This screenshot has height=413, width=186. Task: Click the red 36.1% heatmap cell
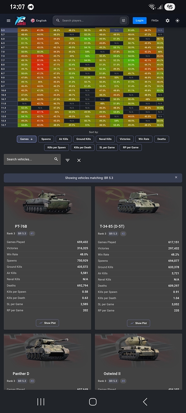click(40, 64)
